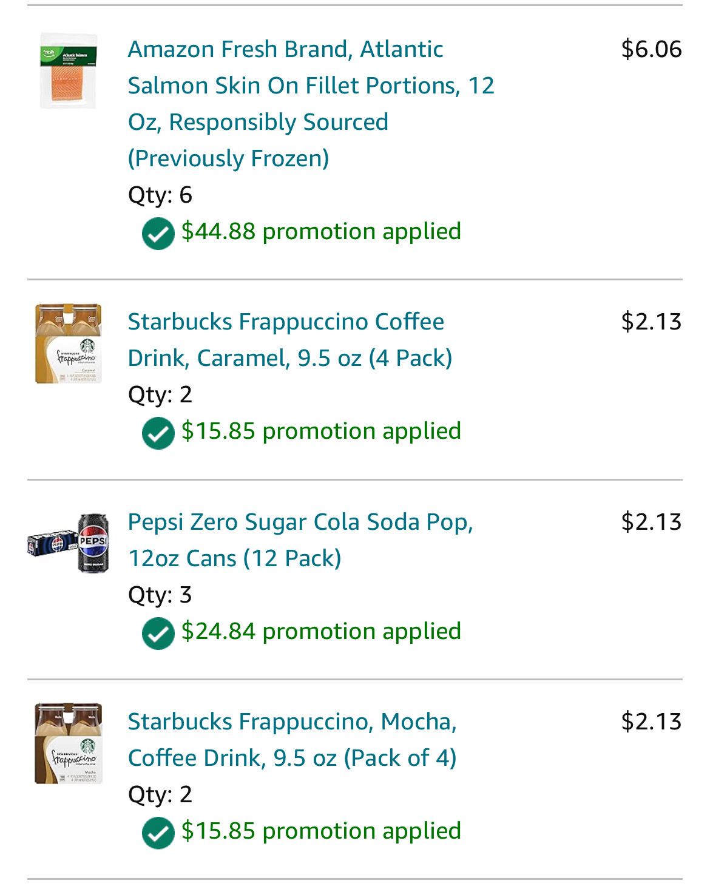710x886 pixels.
Task: Click the checkmark icon under the Mocha Frappuccino
Action: (158, 833)
